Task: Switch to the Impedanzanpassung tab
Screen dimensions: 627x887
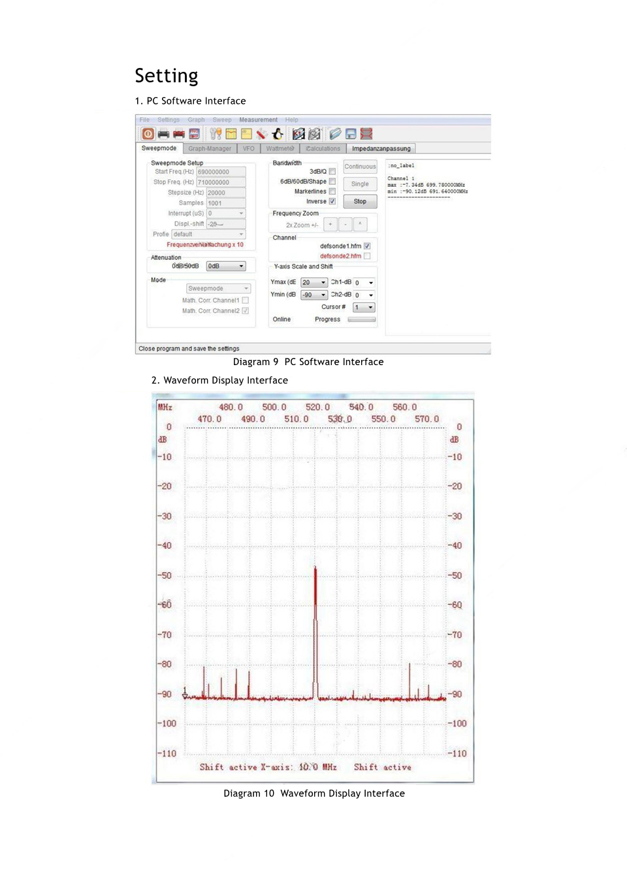Action: (x=381, y=149)
